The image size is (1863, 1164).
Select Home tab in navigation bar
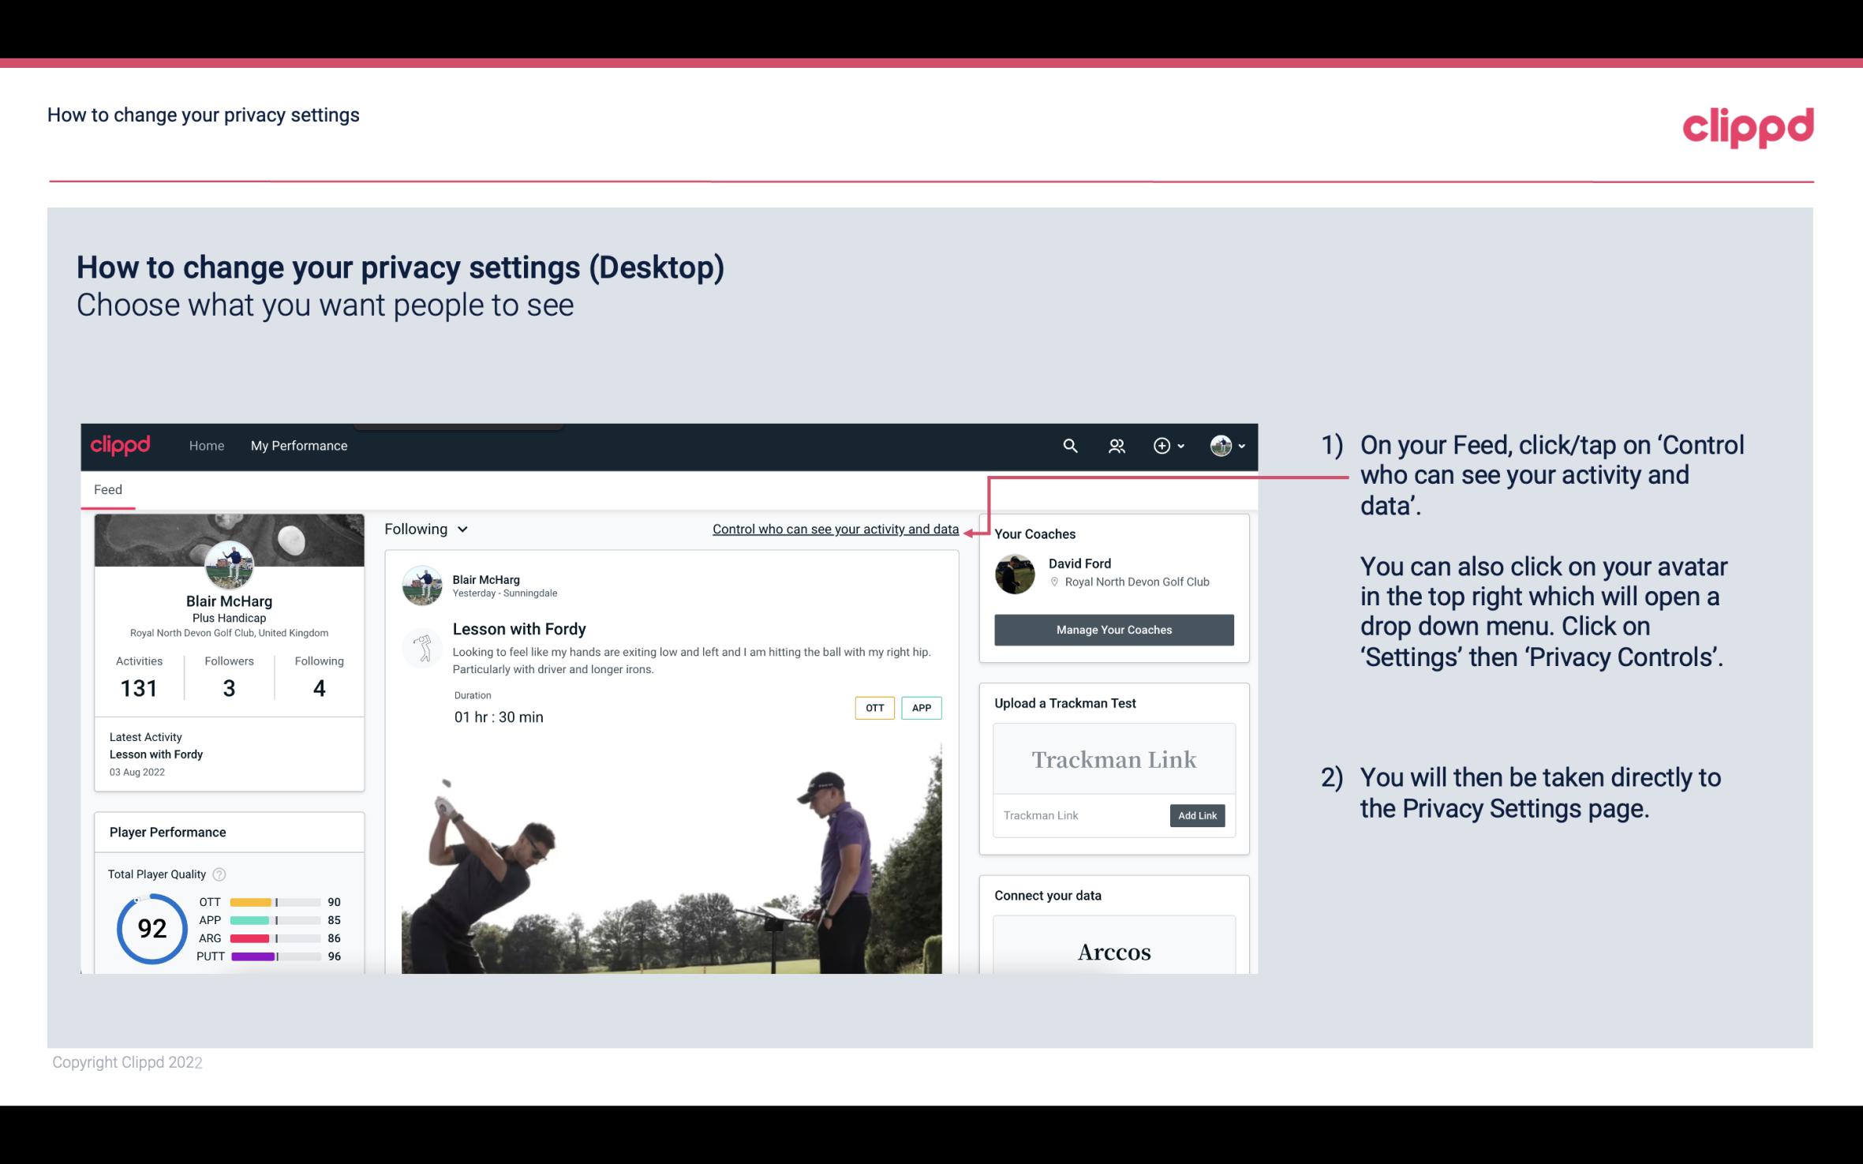pyautogui.click(x=207, y=445)
